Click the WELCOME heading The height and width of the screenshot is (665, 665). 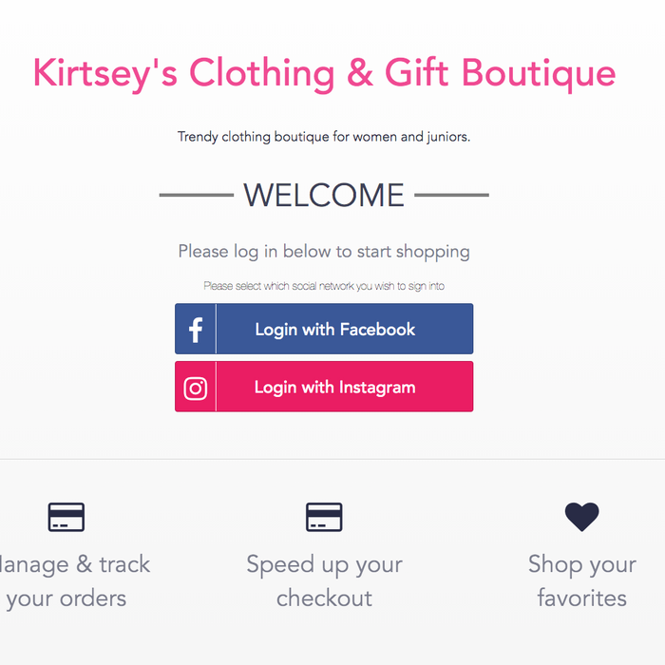pyautogui.click(x=324, y=196)
